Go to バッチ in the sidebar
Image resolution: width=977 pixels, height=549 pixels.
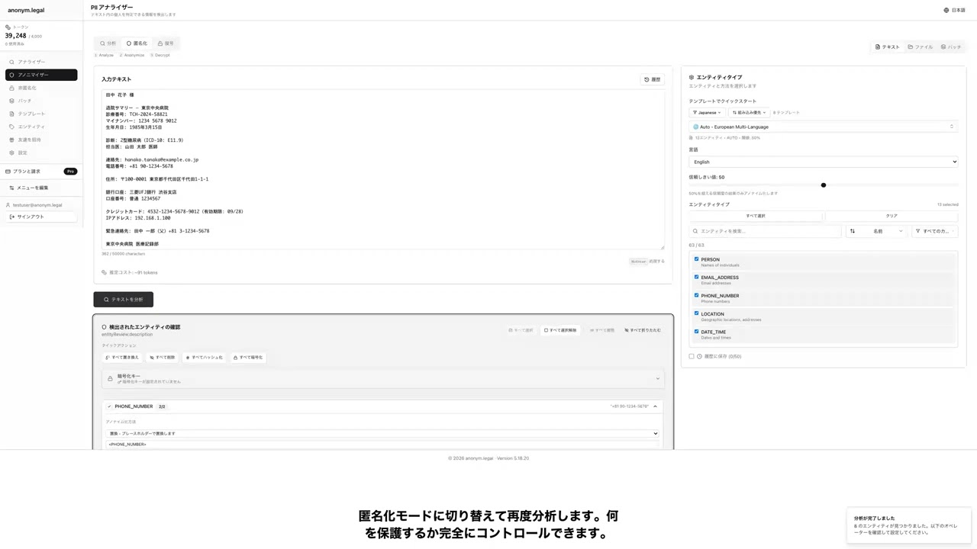(x=41, y=101)
